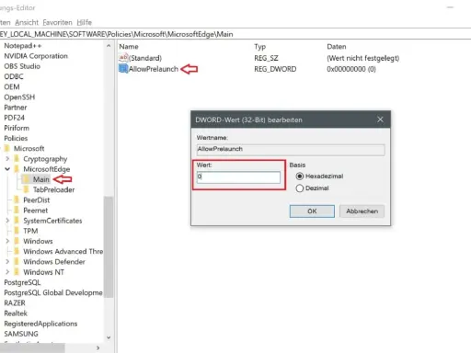Select the Policies key
471x353 pixels.
(x=16, y=138)
